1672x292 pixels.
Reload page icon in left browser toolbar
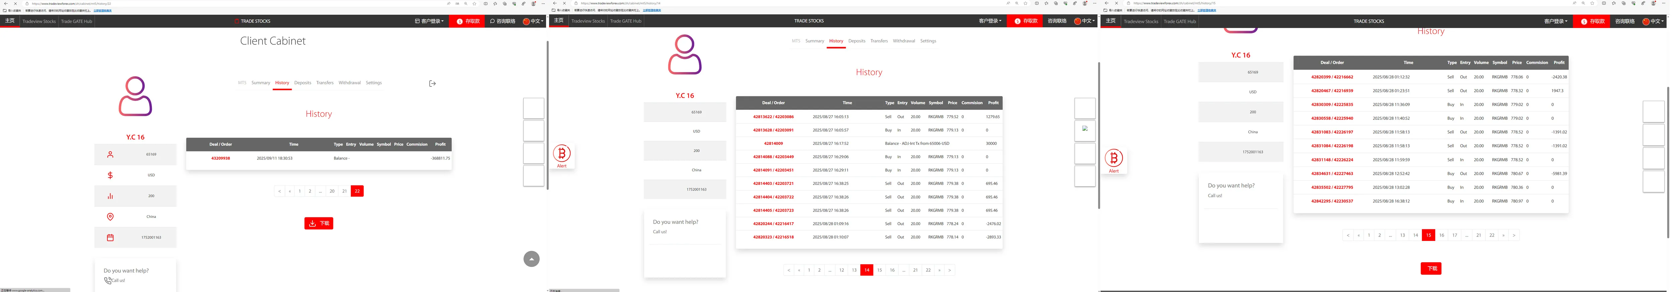(x=16, y=3)
